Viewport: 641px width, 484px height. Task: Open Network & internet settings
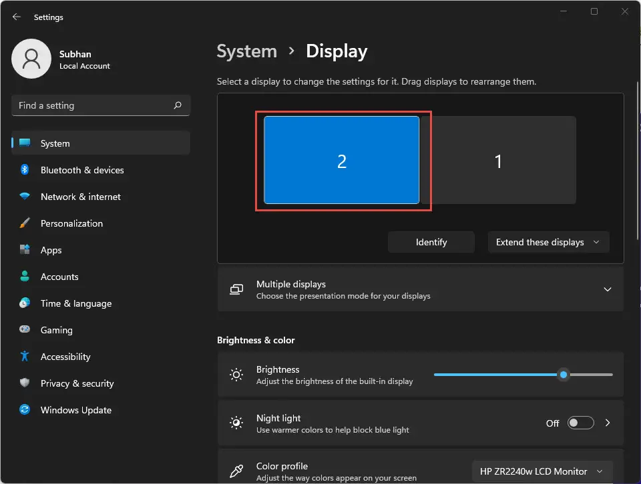(80, 197)
